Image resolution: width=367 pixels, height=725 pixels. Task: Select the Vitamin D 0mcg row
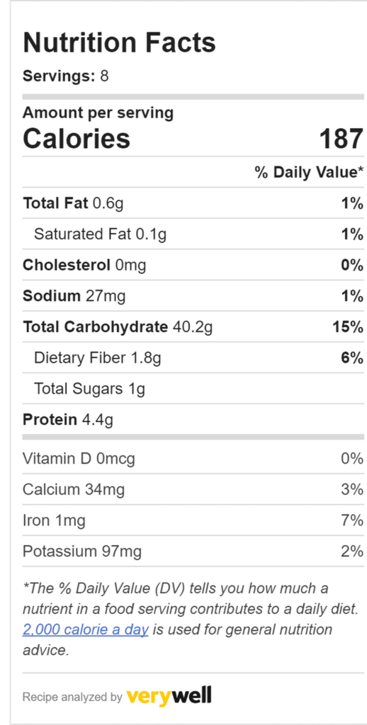click(193, 458)
